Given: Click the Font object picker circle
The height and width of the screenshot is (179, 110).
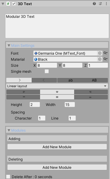Looking at the screenshot, I should click(x=100, y=53).
